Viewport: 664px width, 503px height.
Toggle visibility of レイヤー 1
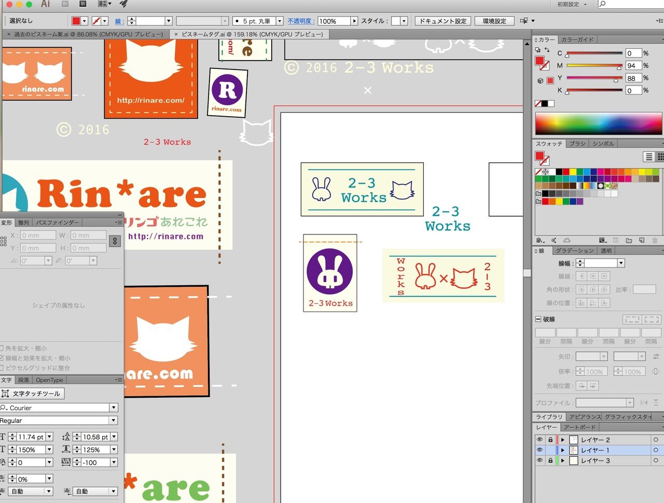(539, 450)
